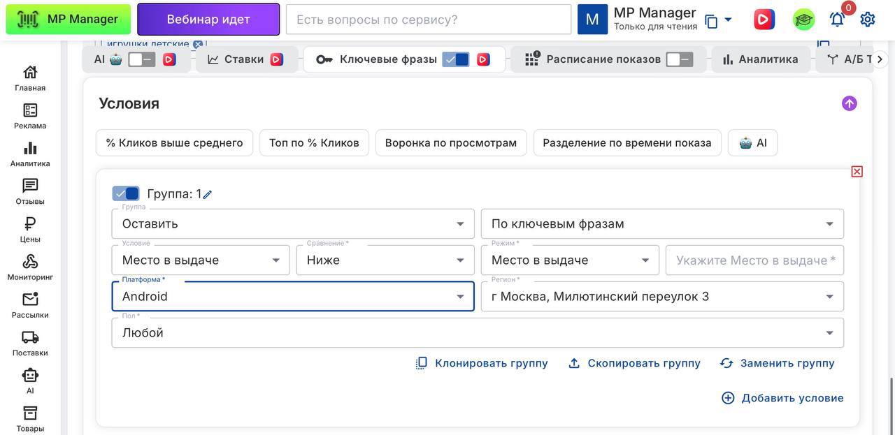Edit group name with pencil icon

click(x=208, y=195)
